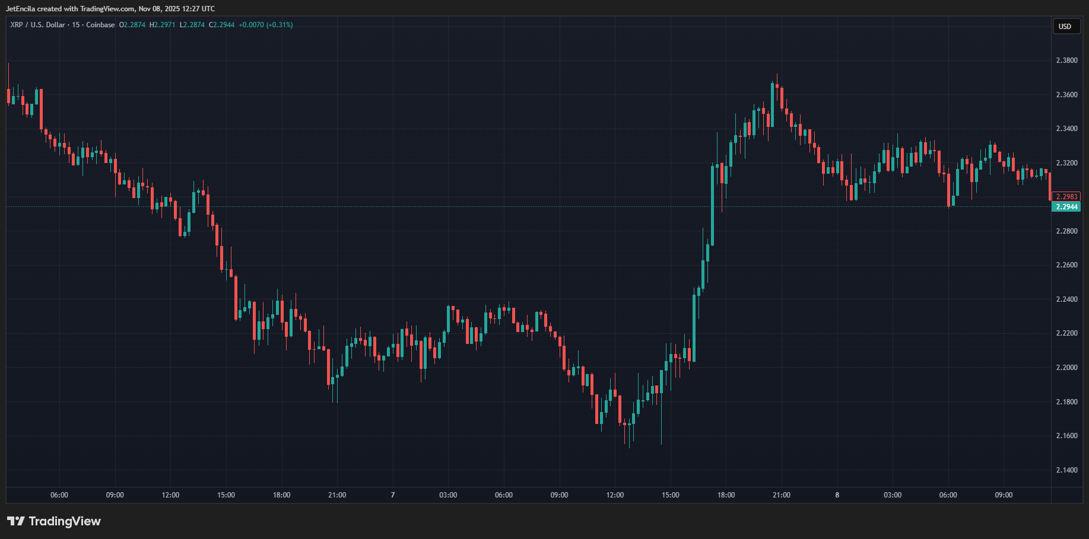Click the bottom time axis area
The image size is (1089, 539).
(x=534, y=495)
